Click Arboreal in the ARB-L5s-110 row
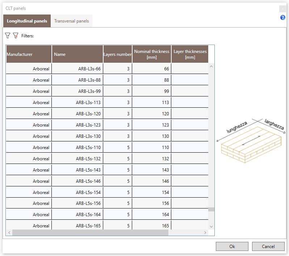 [41, 148]
